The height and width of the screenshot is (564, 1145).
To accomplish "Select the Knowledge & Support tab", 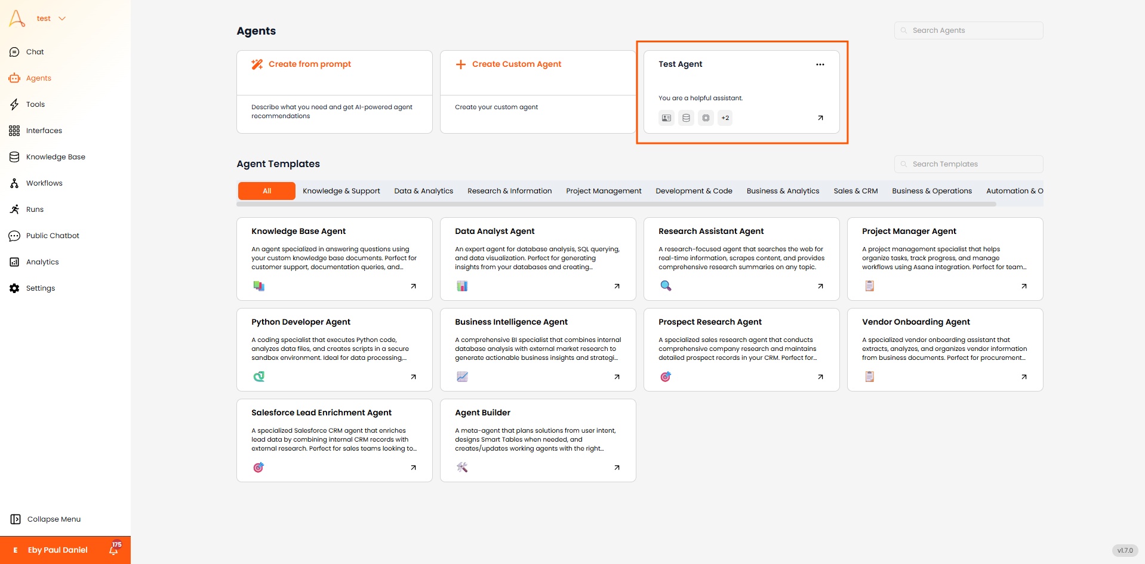I will pos(341,191).
